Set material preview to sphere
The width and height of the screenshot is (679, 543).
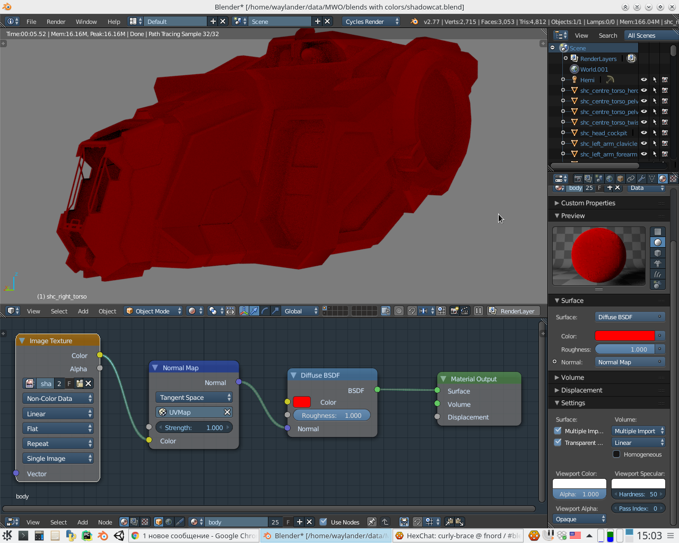point(658,242)
